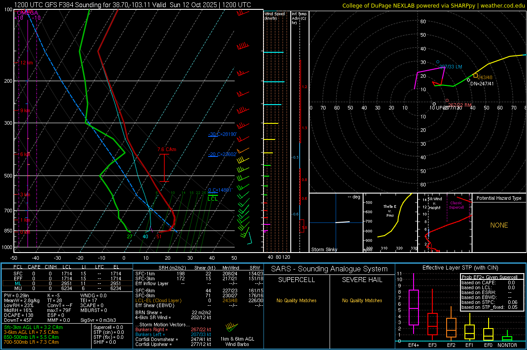Click the SEVERE HAIL column heading

362,280
